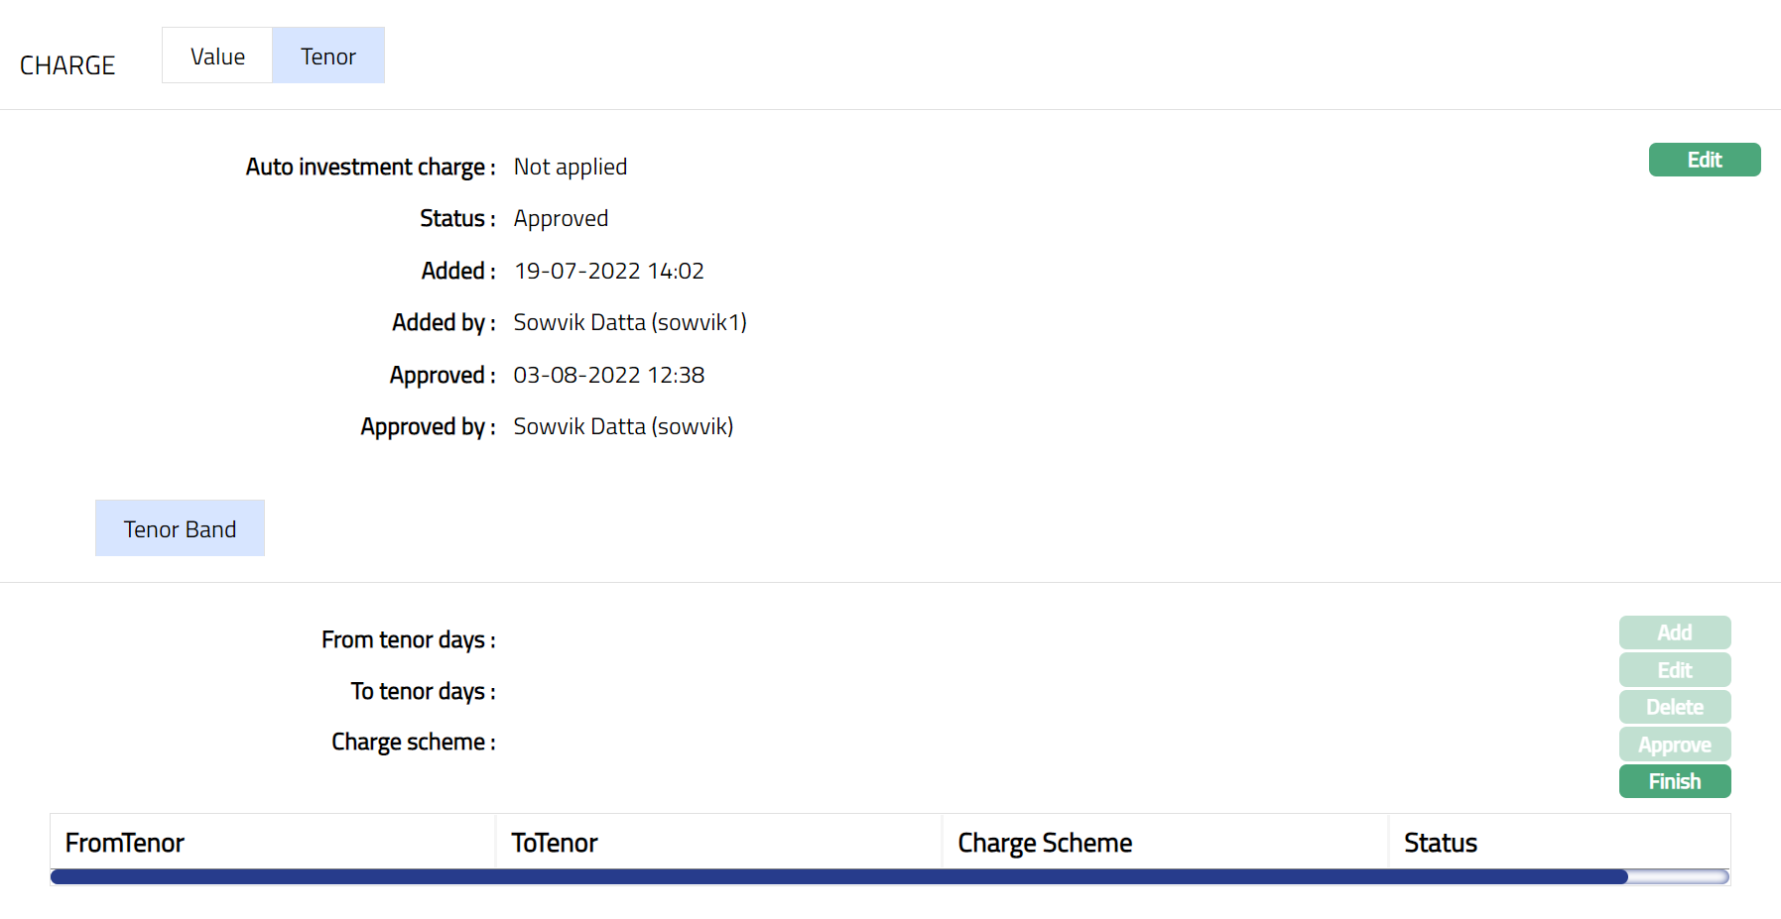Click the added date 19-07-2022 14:02

tap(608, 271)
